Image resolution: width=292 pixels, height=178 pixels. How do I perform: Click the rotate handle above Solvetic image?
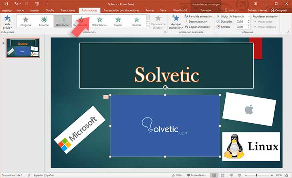click(x=165, y=87)
